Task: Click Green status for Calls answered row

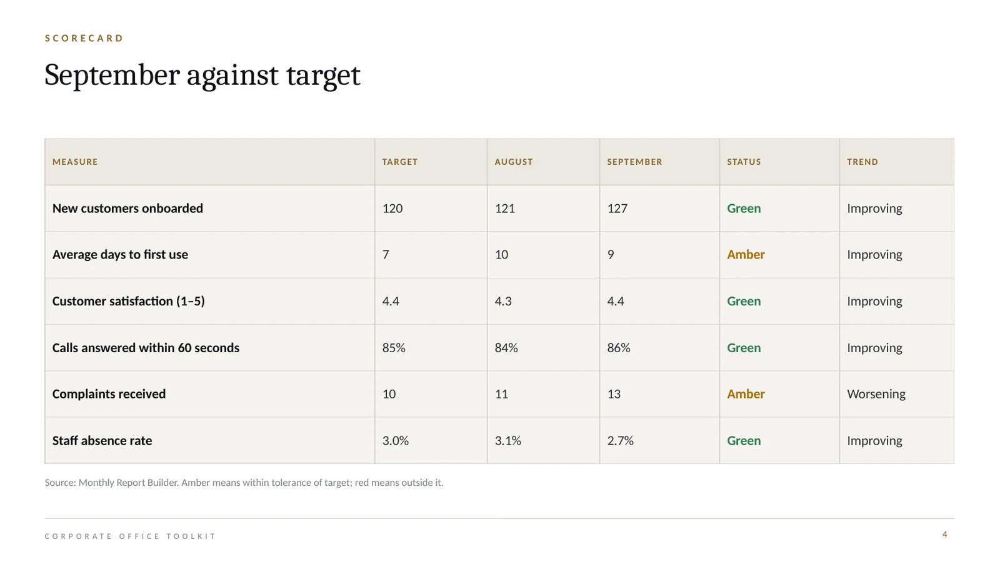Action: tap(744, 348)
